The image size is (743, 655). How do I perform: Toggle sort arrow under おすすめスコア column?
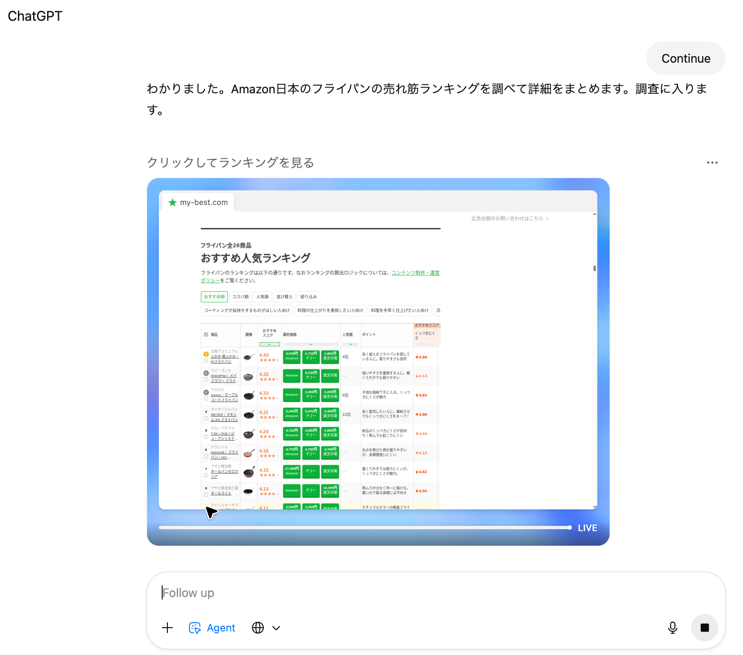coord(269,344)
